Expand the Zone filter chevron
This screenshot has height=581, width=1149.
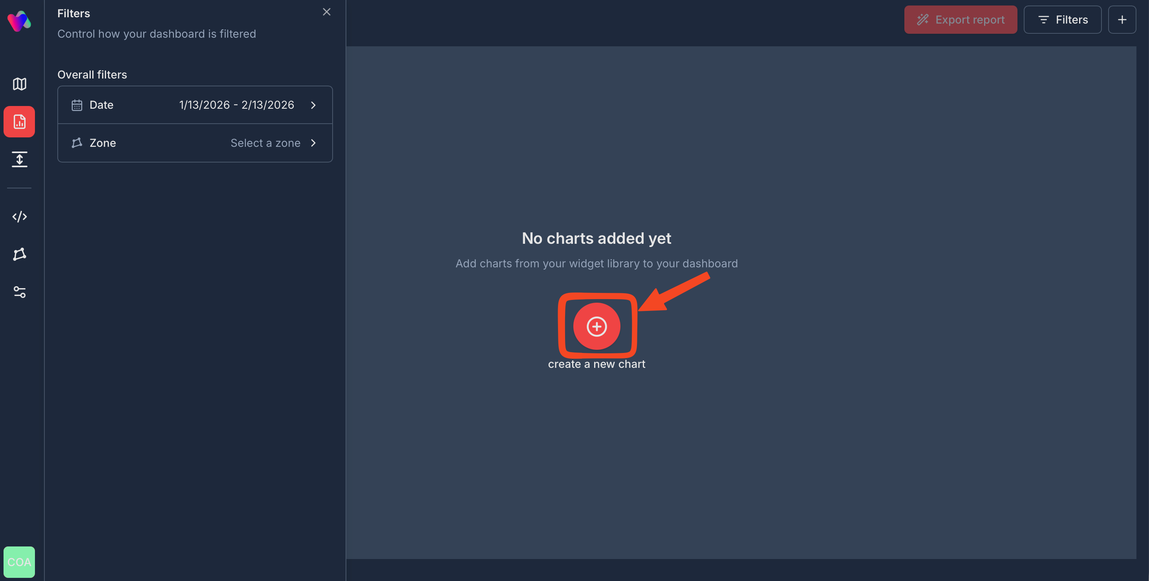(x=313, y=143)
